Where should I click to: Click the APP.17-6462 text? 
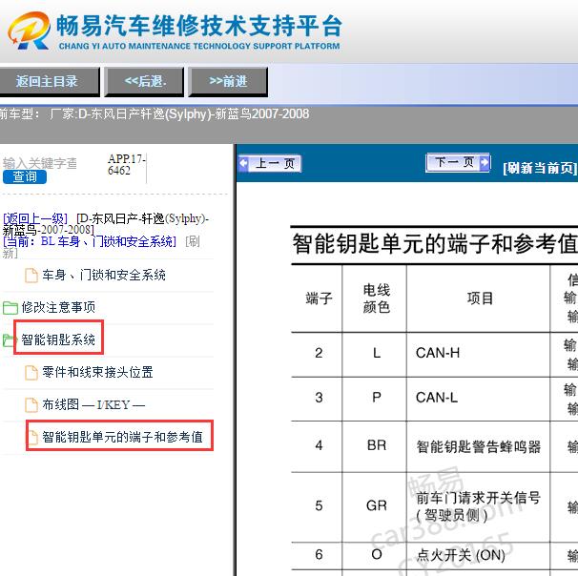pyautogui.click(x=127, y=164)
